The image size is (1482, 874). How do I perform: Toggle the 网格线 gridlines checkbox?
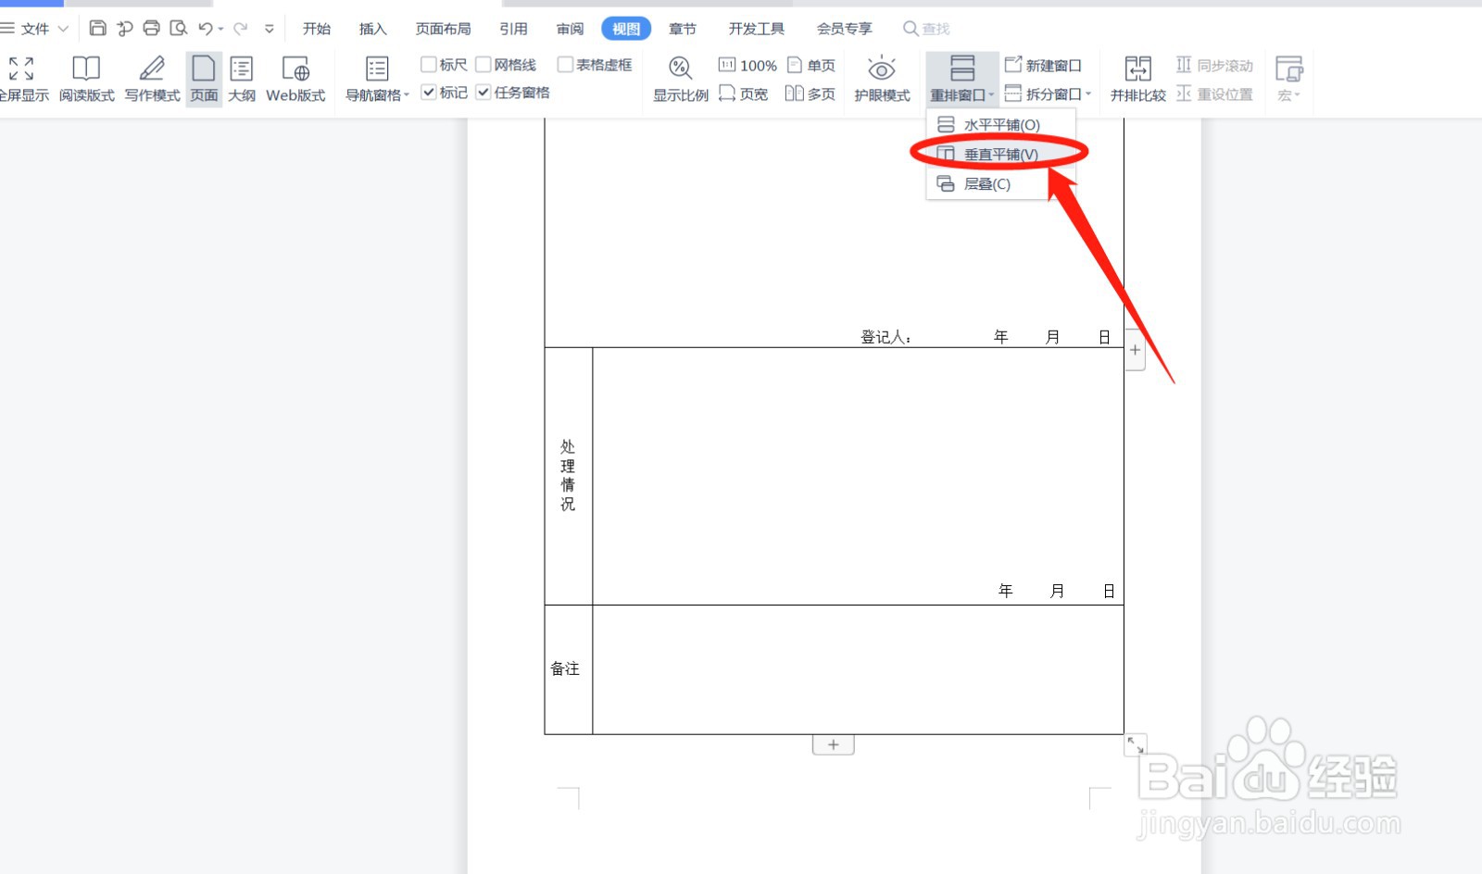(x=484, y=64)
